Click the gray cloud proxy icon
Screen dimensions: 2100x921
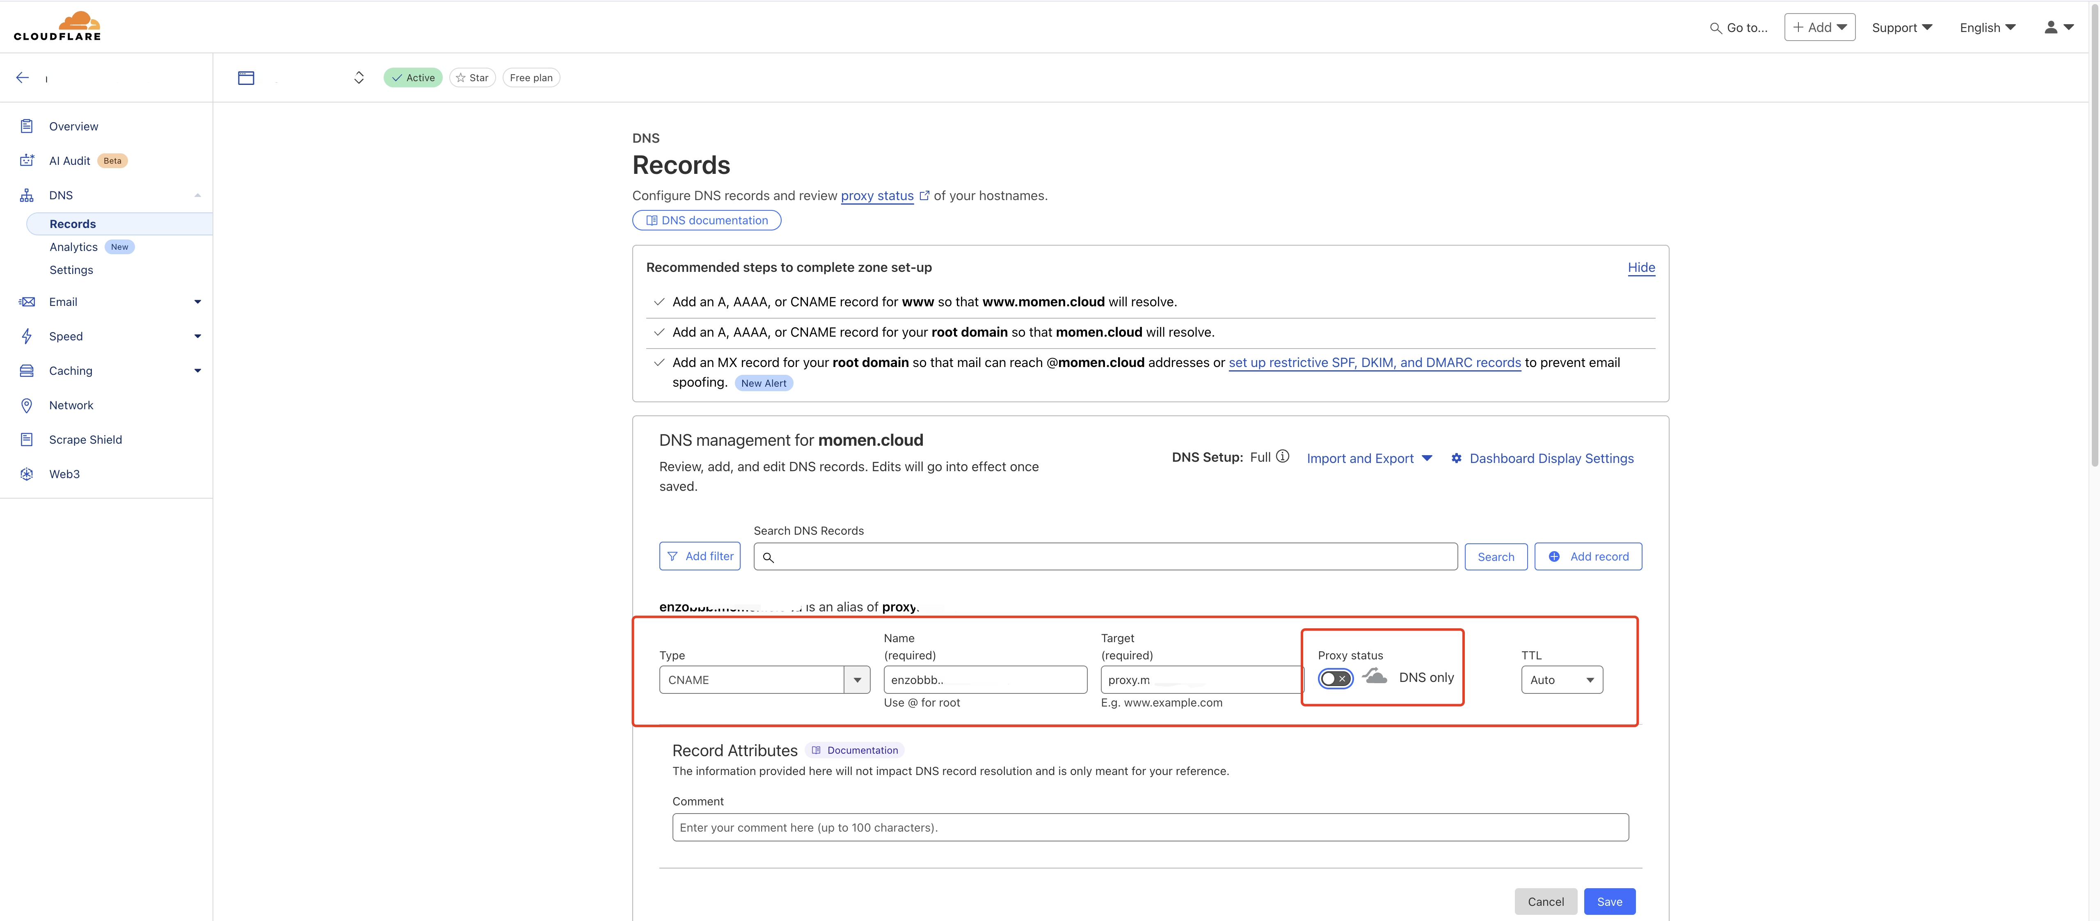(1375, 676)
